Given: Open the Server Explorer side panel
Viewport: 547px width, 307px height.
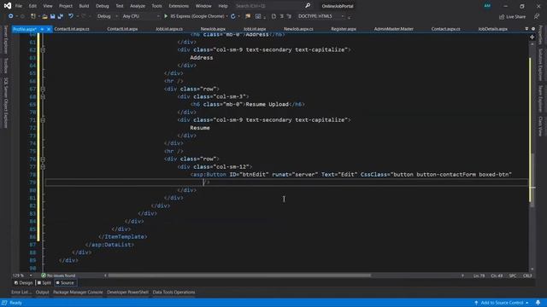Looking at the screenshot, I should point(5,40).
